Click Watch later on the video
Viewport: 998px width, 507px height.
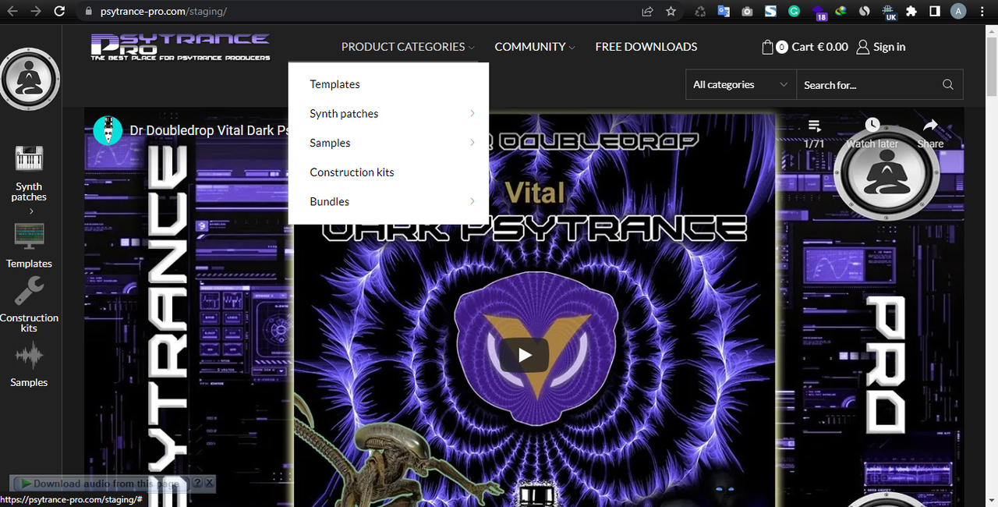(x=872, y=133)
